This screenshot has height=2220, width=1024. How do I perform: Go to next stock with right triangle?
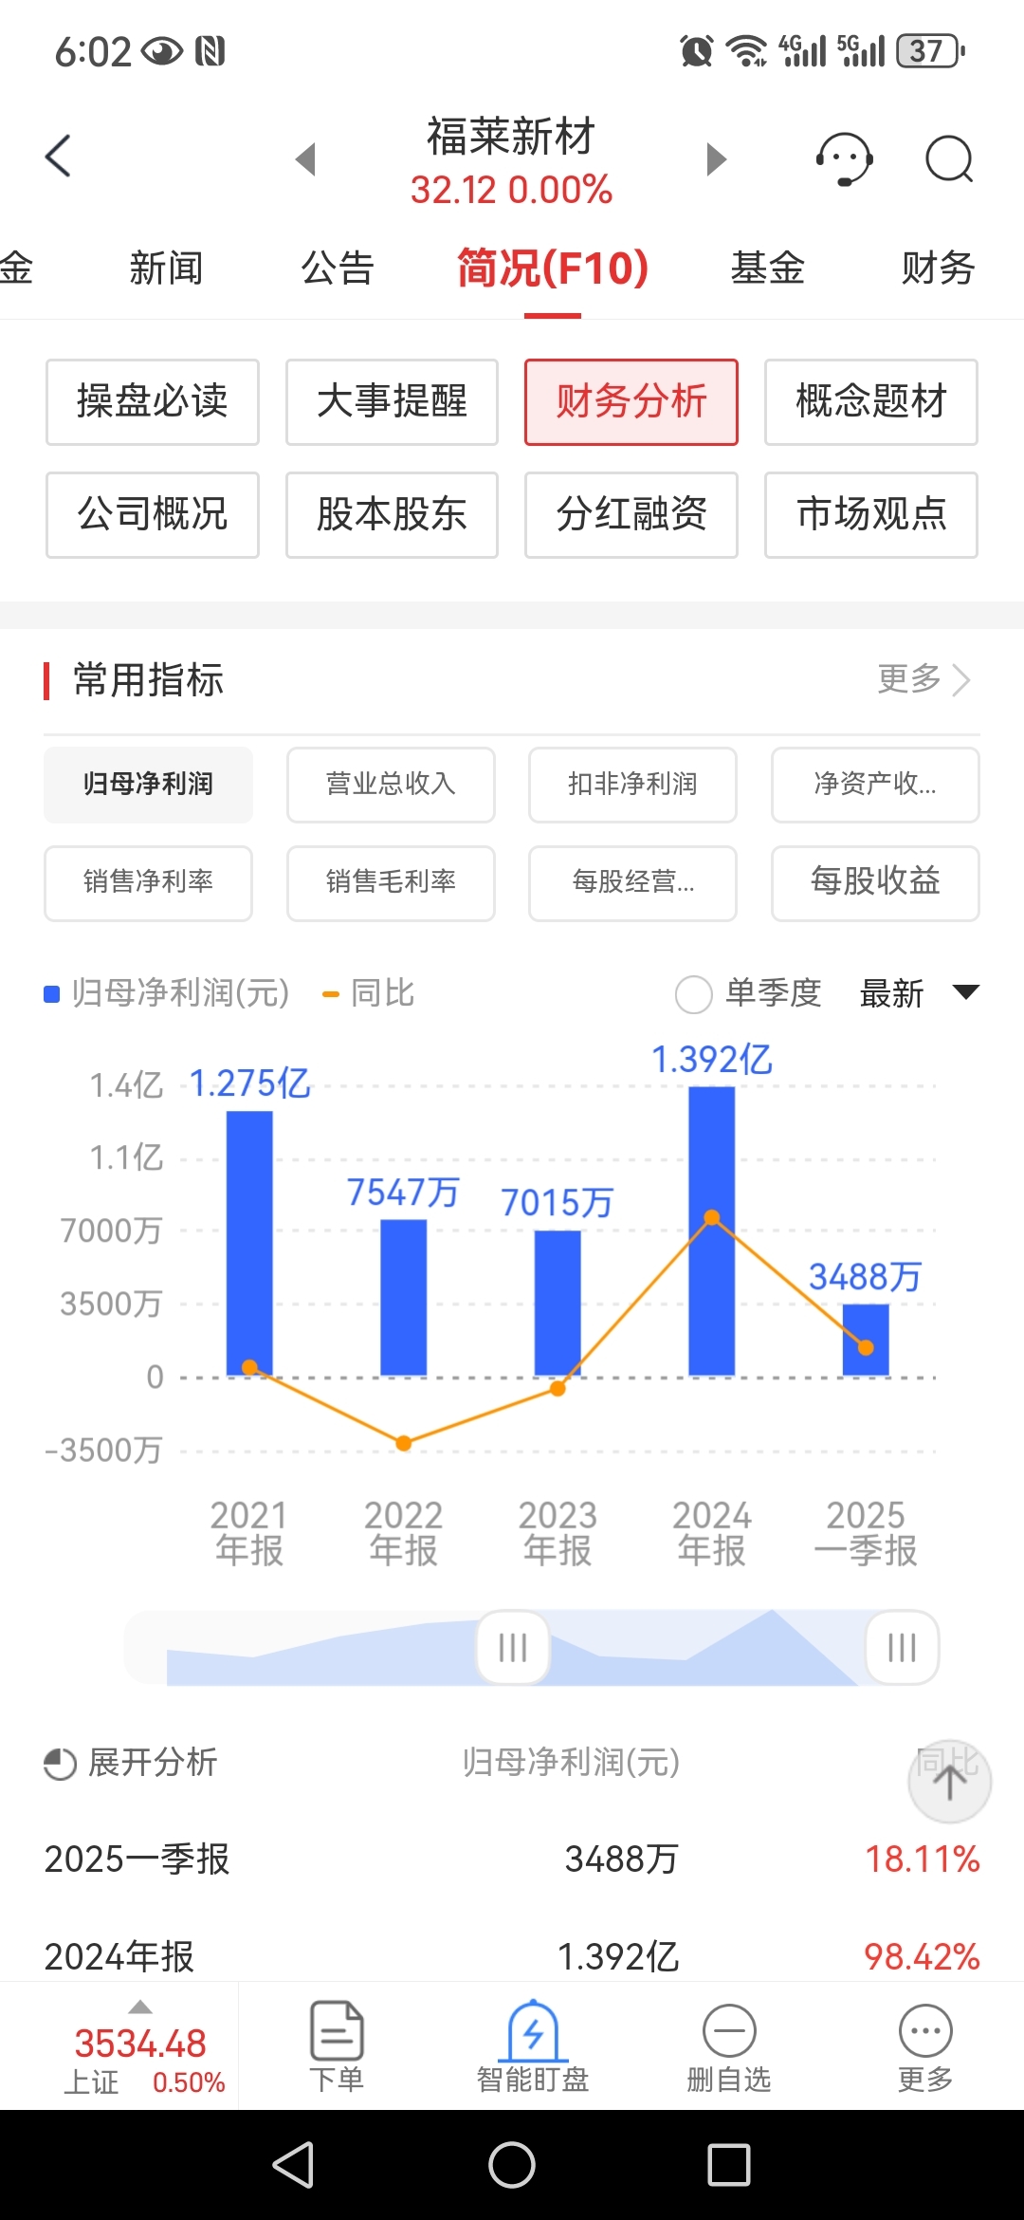(717, 158)
